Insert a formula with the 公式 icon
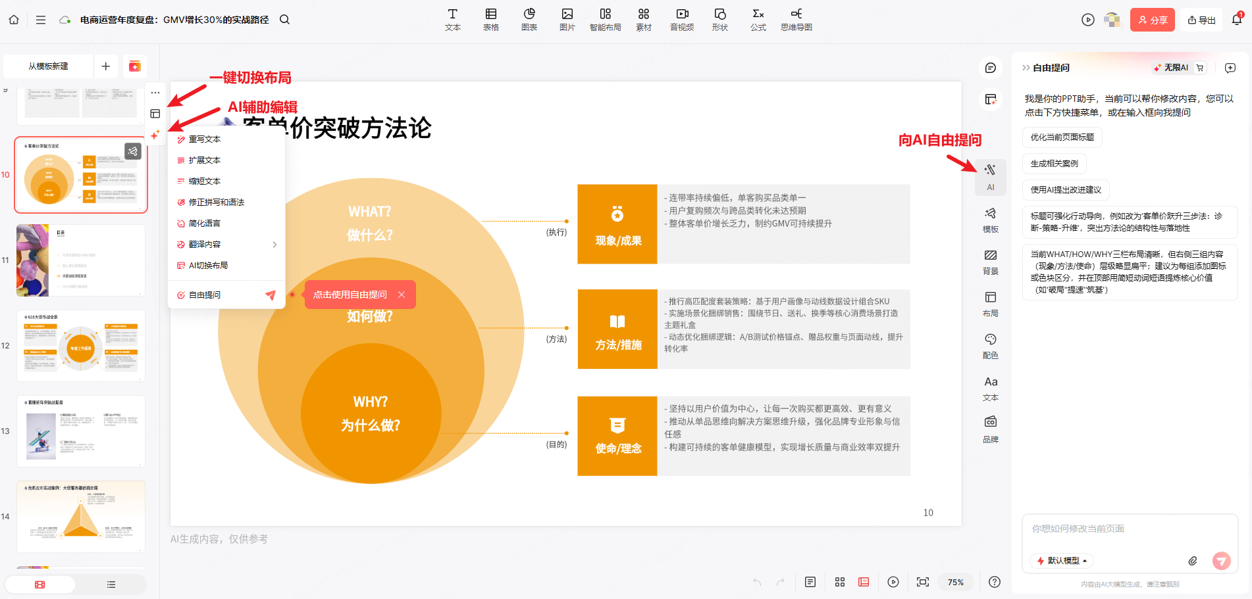The width and height of the screenshot is (1252, 599). click(x=758, y=19)
